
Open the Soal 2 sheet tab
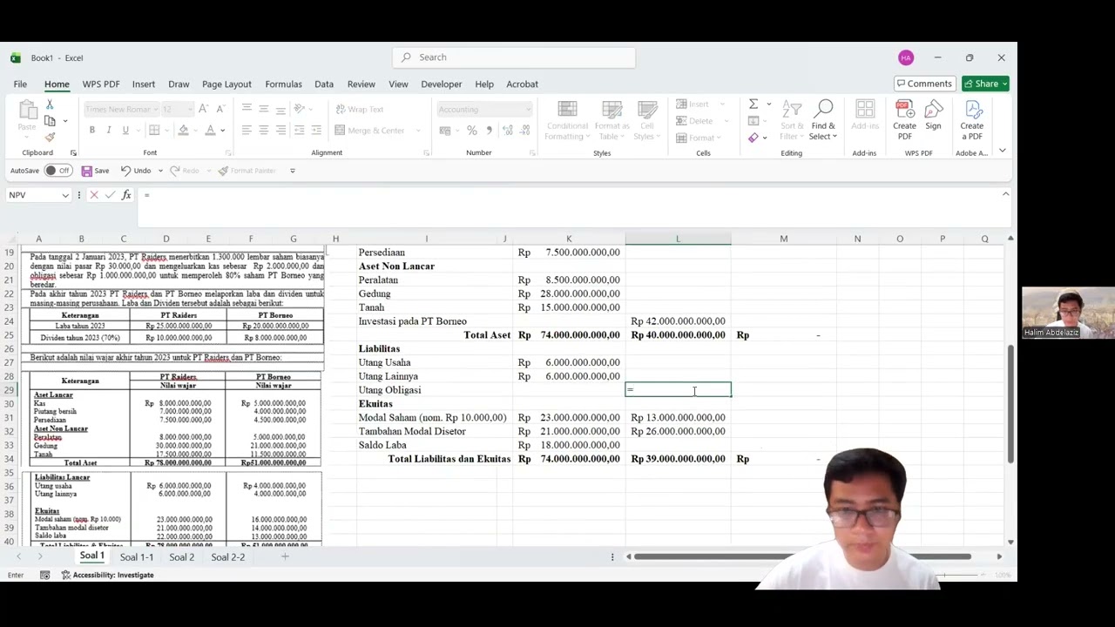(182, 557)
